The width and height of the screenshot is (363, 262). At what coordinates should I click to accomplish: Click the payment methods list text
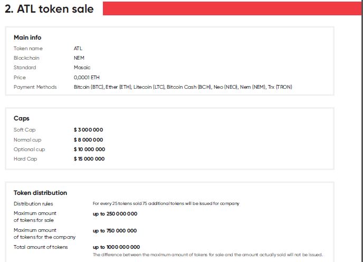[183, 87]
